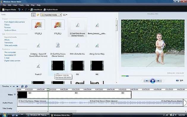The height and width of the screenshot is (117, 187).
Task: Click the green playhead marker on the ruler
Action: click(48, 90)
